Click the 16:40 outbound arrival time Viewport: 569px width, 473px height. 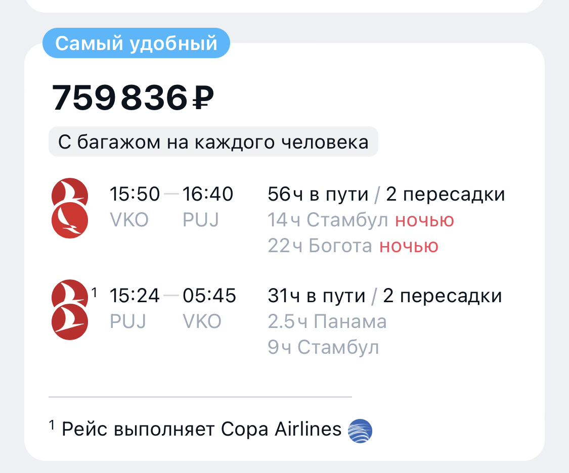208,194
